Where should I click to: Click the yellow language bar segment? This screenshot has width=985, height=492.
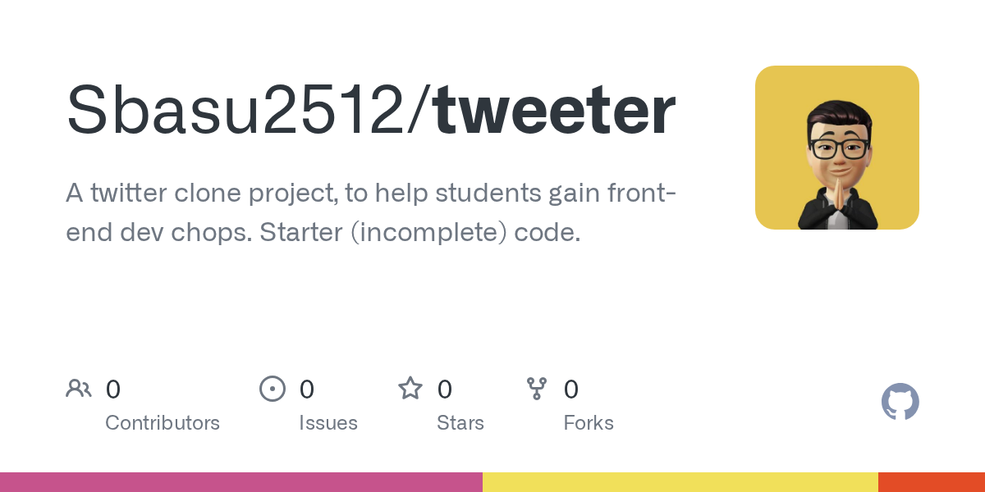680,482
